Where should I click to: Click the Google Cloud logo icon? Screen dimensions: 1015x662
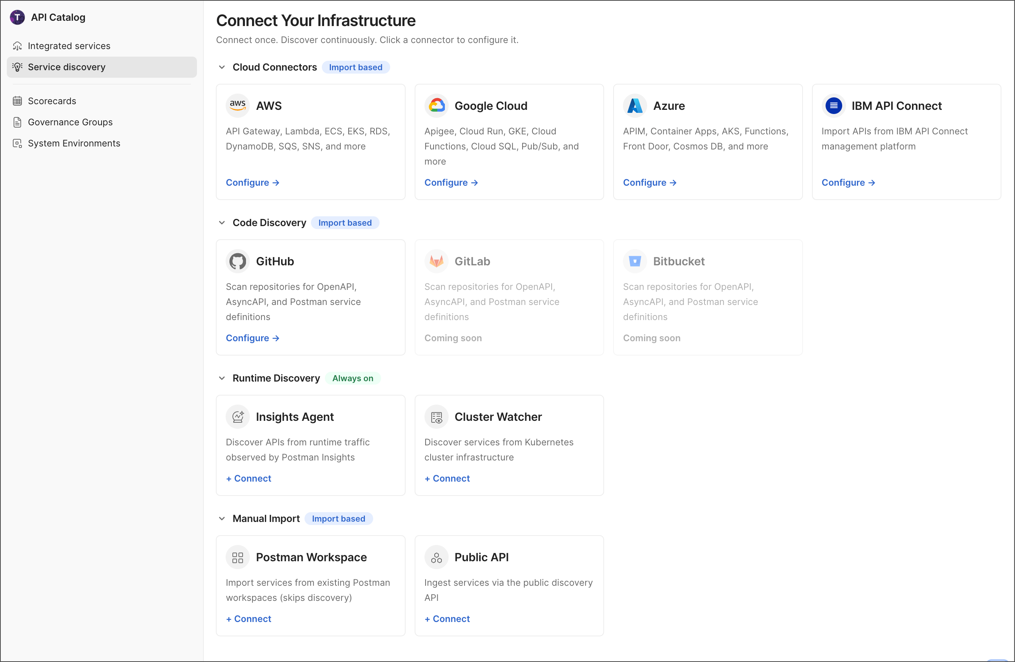tap(436, 105)
